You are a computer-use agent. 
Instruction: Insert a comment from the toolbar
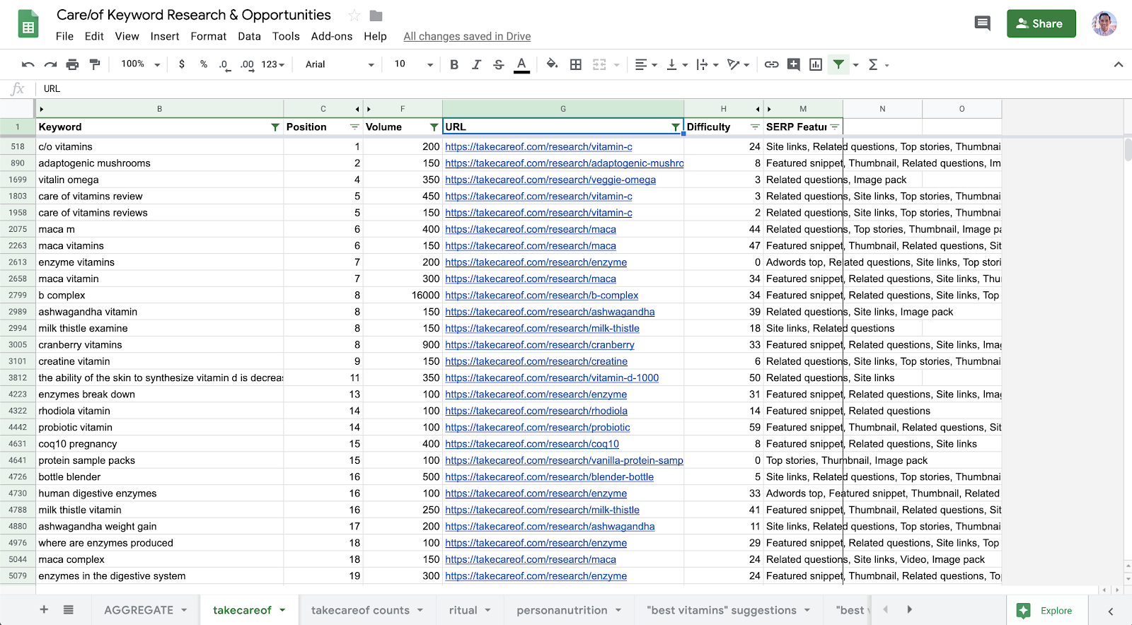[794, 64]
